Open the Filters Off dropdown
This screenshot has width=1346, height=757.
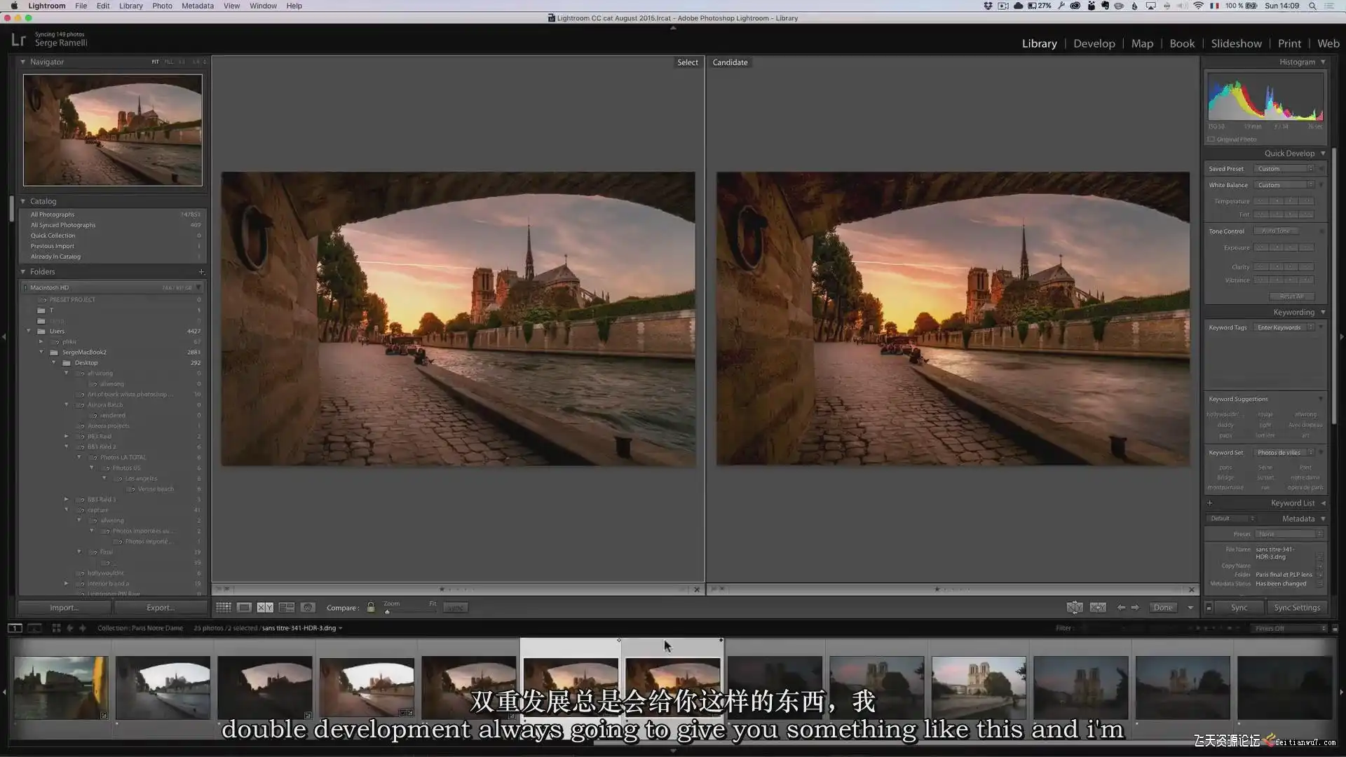pos(1290,629)
